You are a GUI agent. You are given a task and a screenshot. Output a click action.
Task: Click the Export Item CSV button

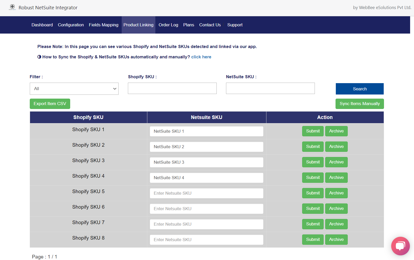click(x=50, y=104)
